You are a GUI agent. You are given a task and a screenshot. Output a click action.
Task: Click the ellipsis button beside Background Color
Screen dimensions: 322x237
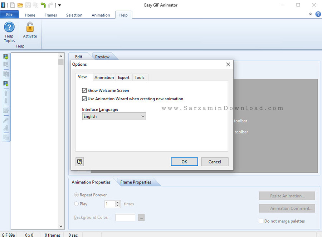coord(141,217)
